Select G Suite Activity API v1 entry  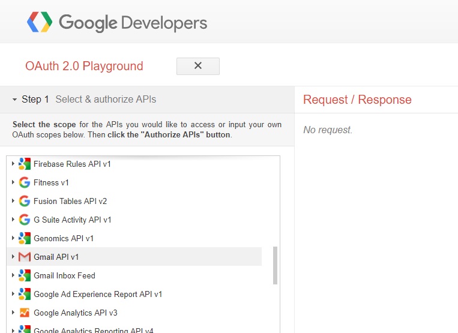pyautogui.click(x=72, y=220)
